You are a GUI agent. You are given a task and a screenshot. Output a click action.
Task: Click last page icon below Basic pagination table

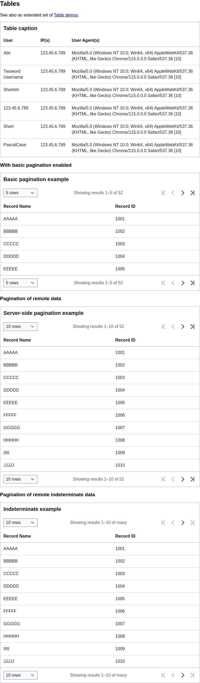click(192, 283)
